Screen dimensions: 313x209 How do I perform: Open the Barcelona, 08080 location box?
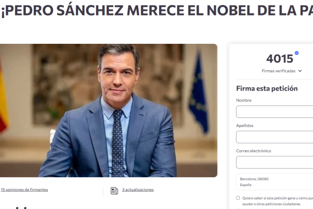[x=274, y=182]
